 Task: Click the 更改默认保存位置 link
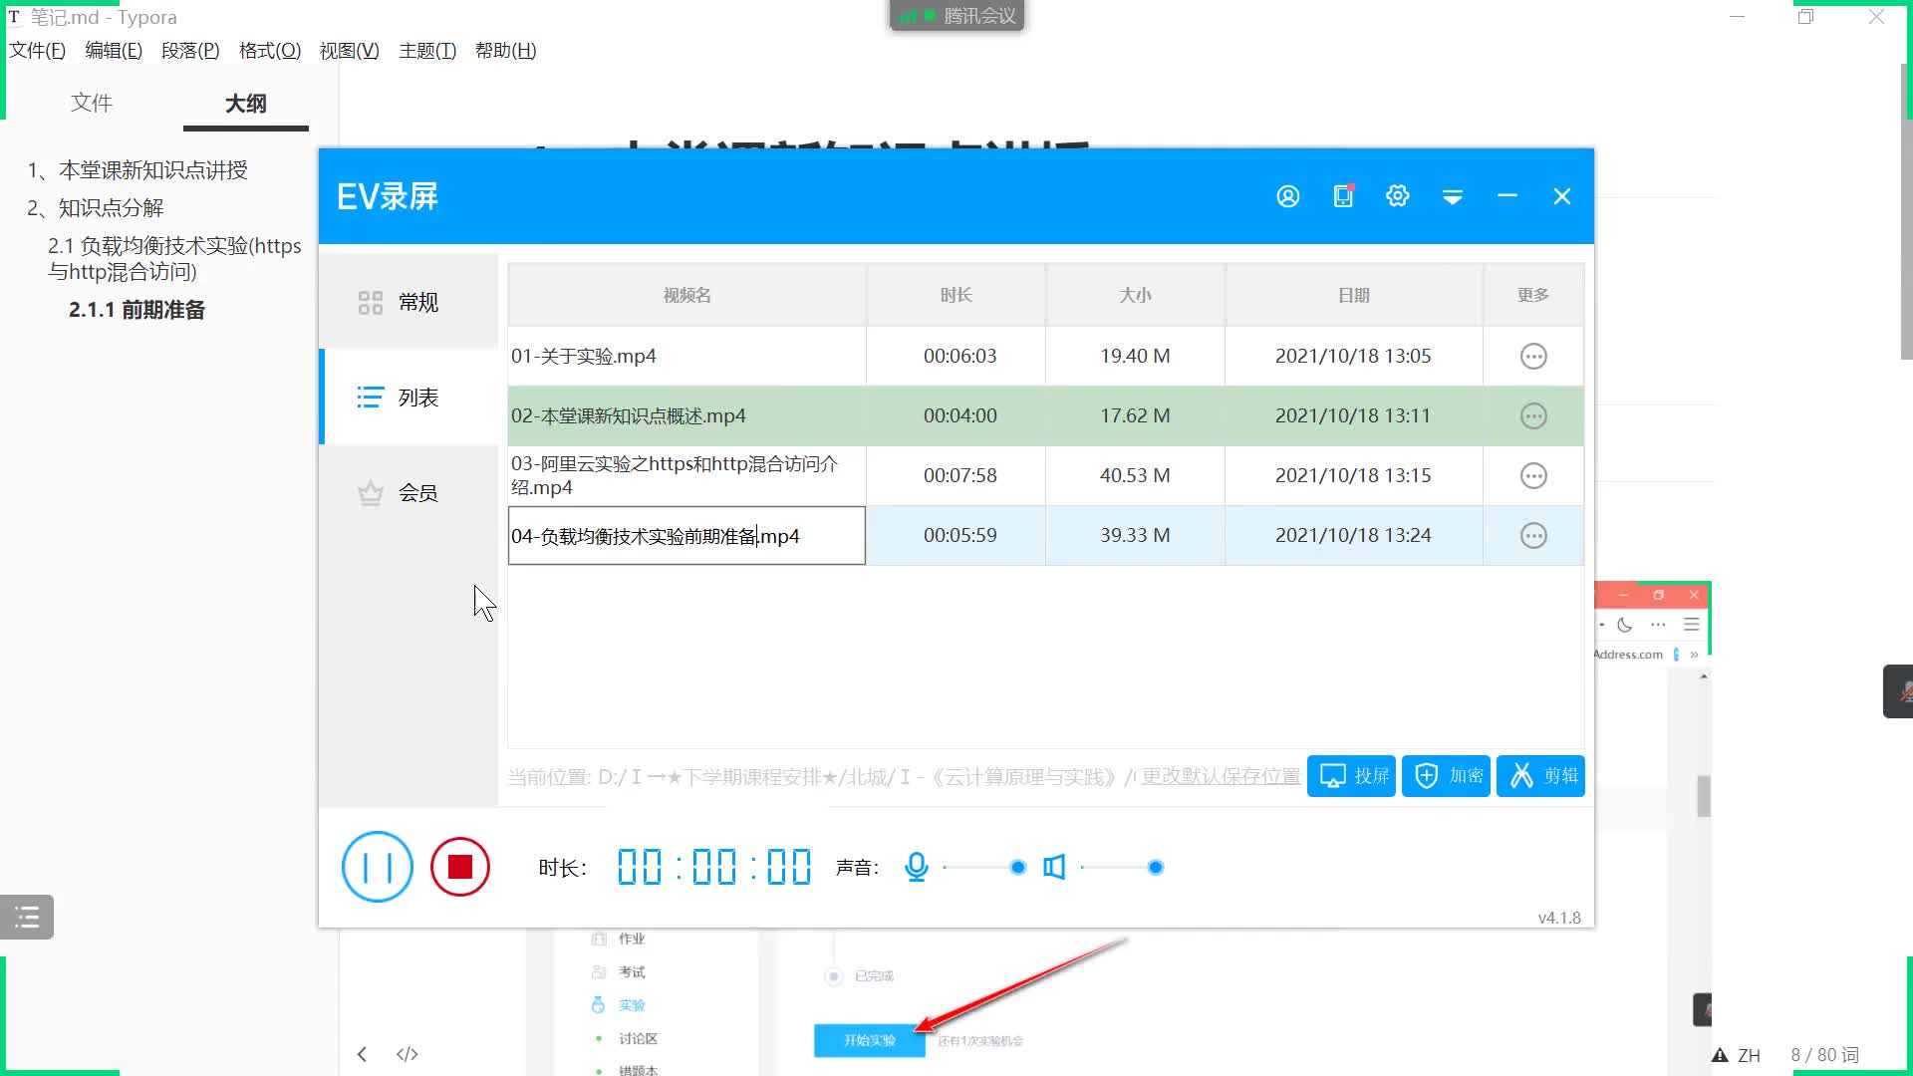click(1221, 776)
